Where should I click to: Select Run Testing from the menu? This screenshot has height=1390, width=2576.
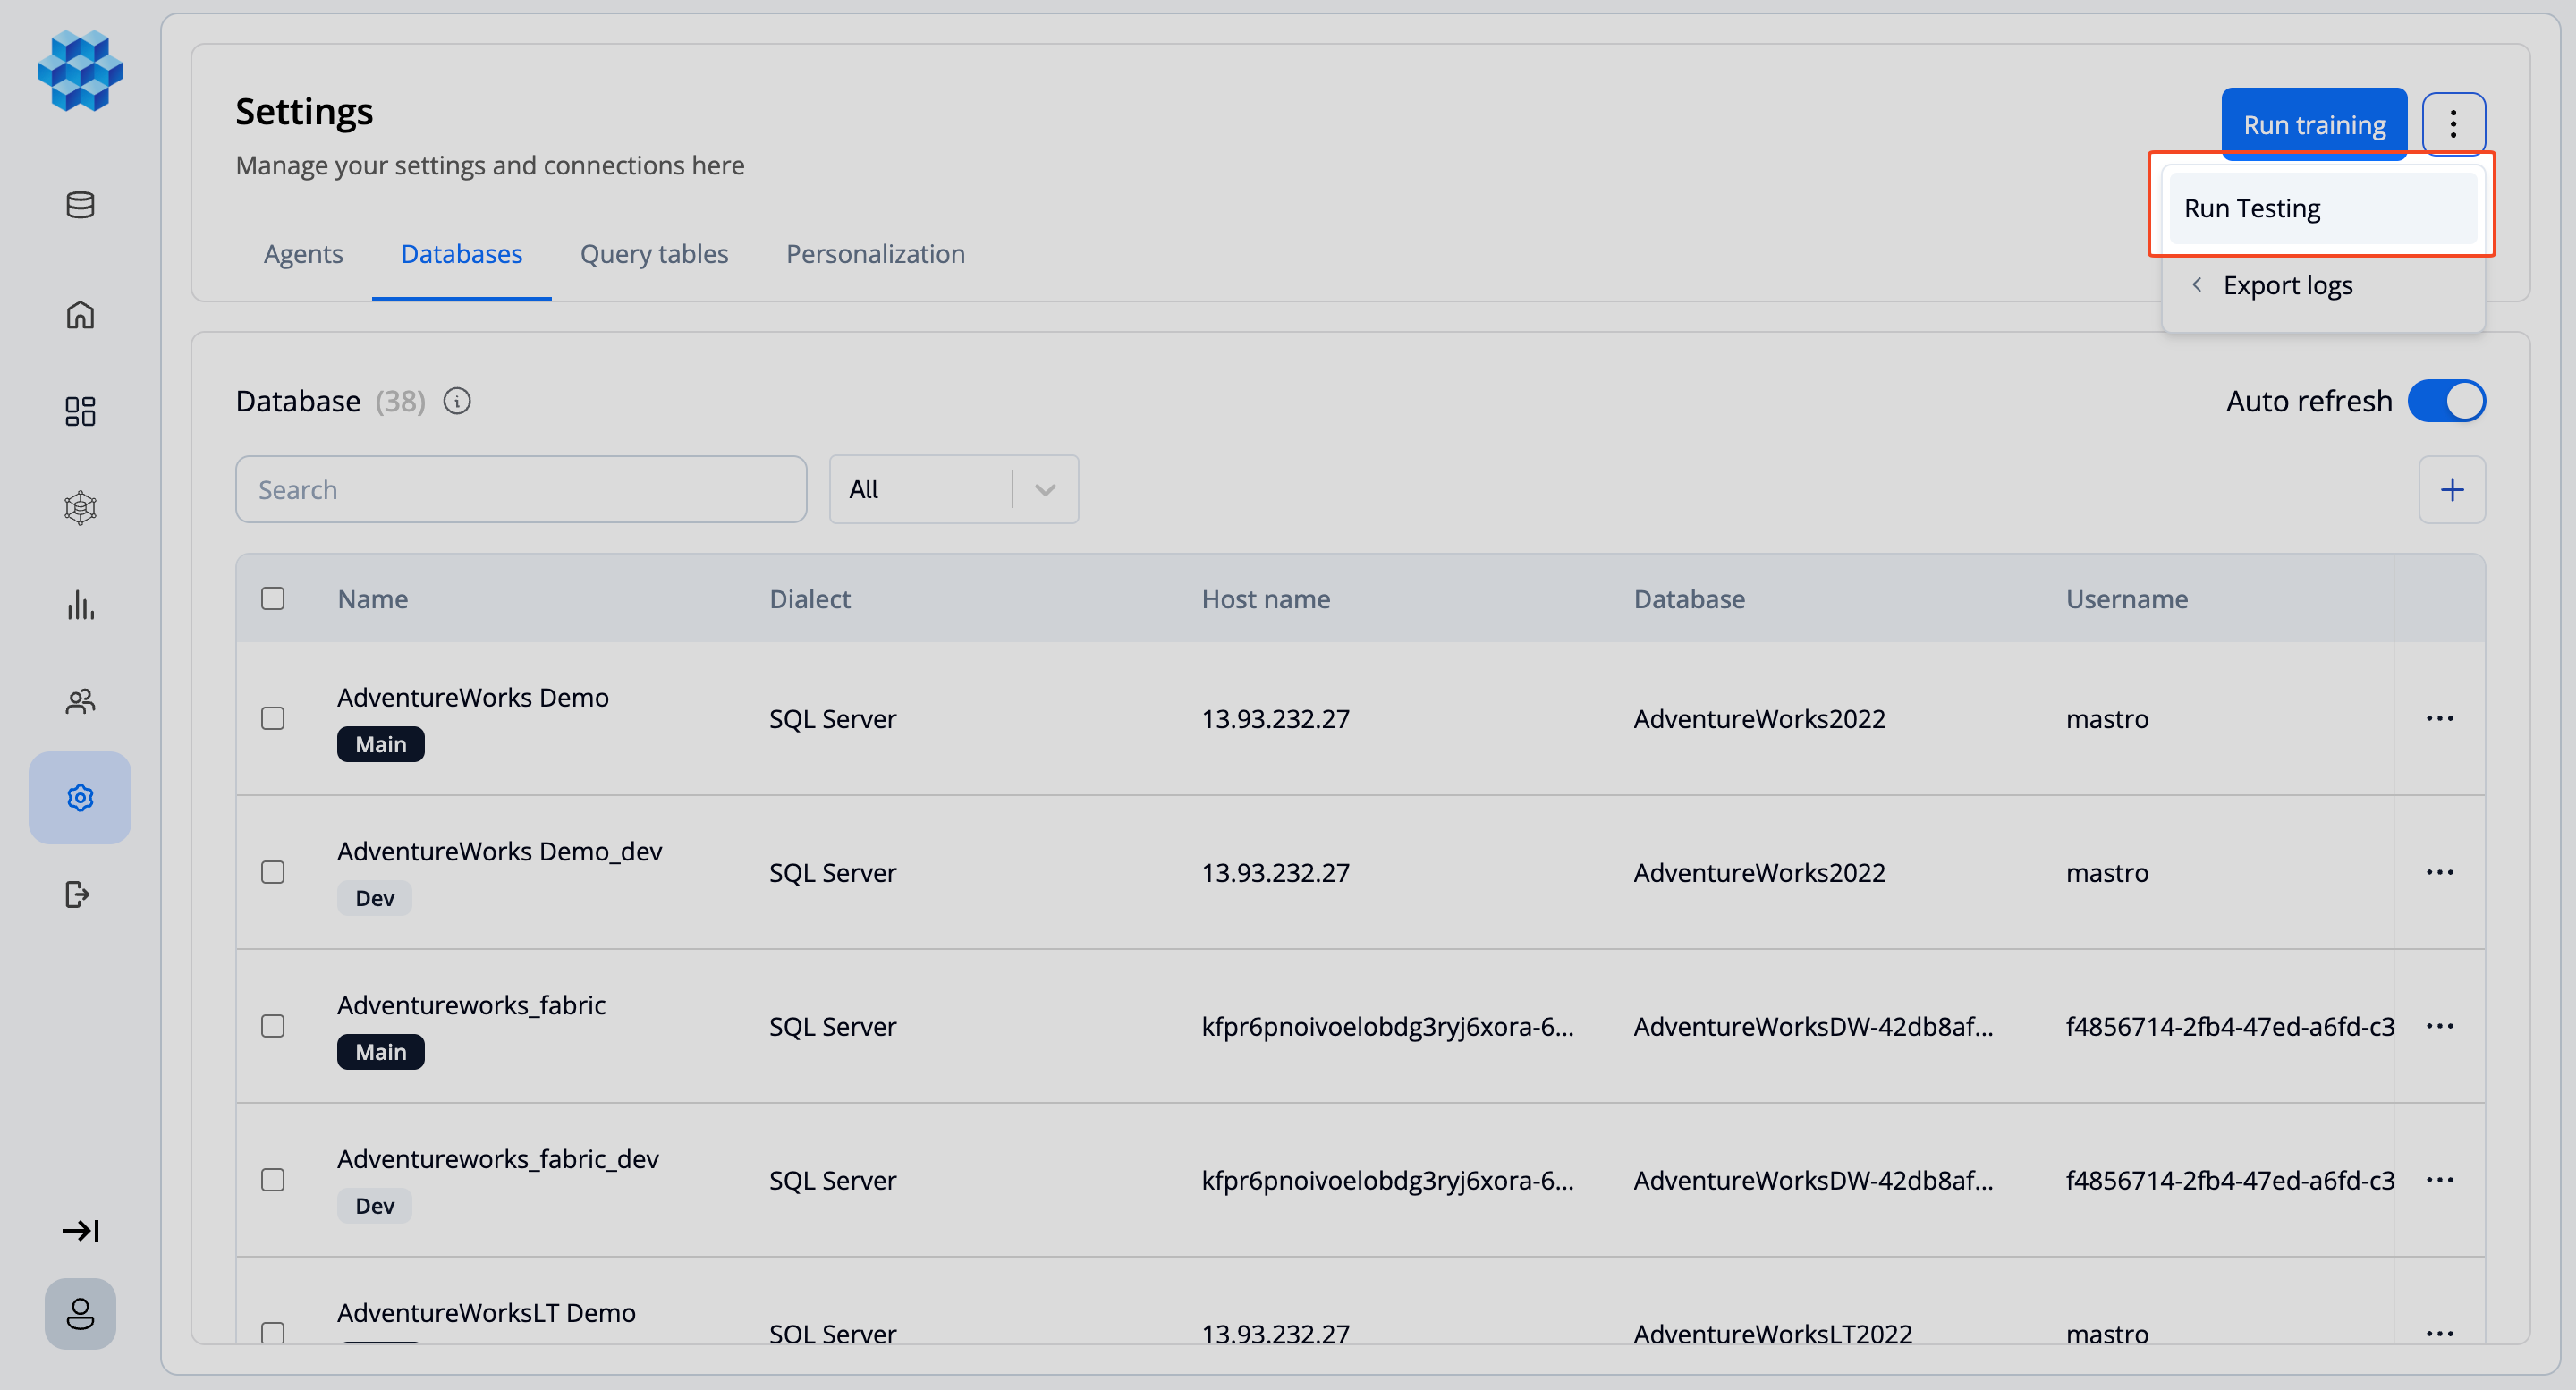point(2323,208)
